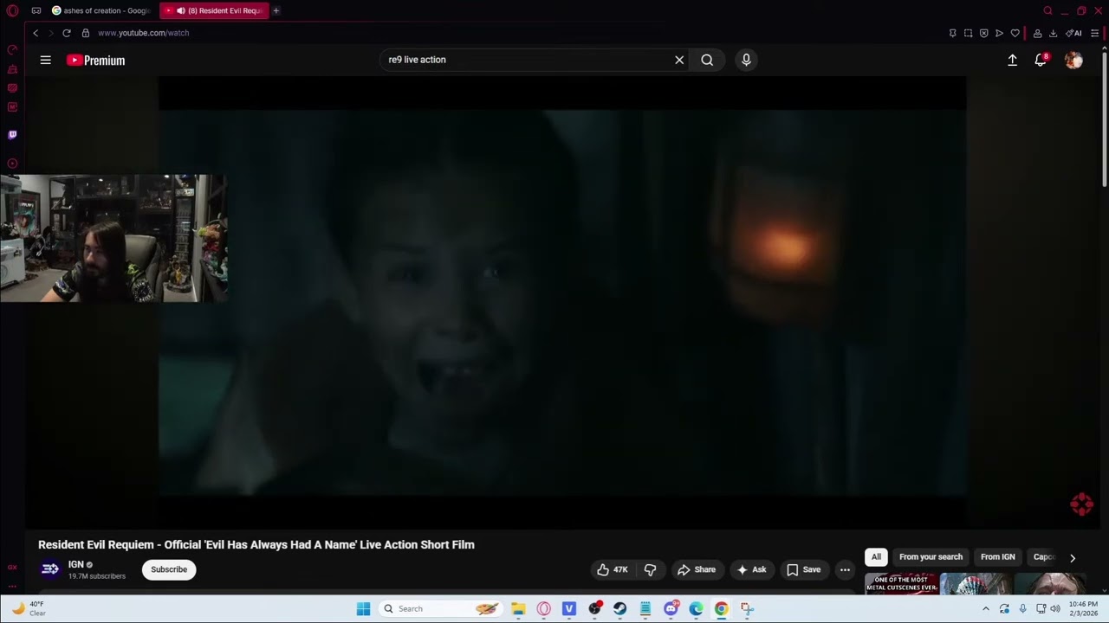Open the IGN channel avatar
Image resolution: width=1109 pixels, height=623 pixels.
[50, 568]
